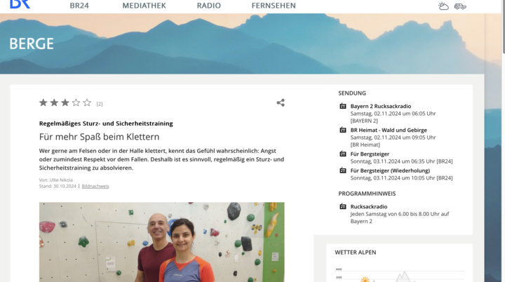Click text Sonntag, 03.11.2024 um 10:05 Uhr
Screen dimensions: 505x282
[393, 178]
